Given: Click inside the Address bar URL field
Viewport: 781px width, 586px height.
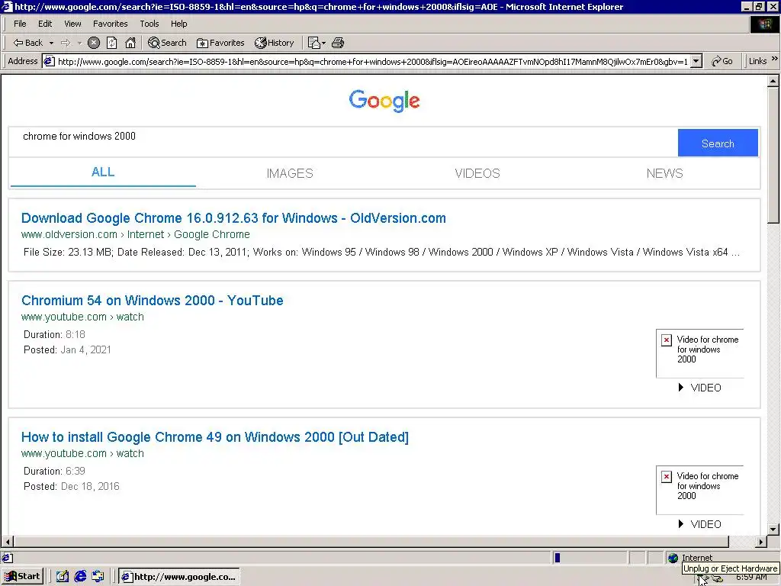Looking at the screenshot, I should [372, 61].
